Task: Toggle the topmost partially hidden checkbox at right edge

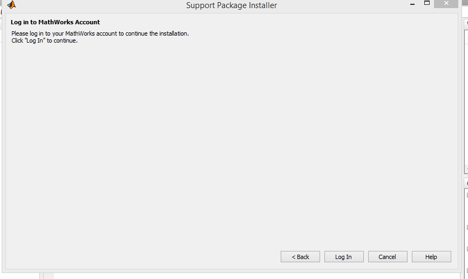Action: tap(467, 195)
